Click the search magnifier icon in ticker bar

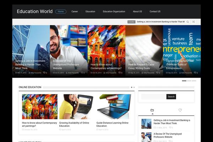pyautogui.click(x=187, y=22)
